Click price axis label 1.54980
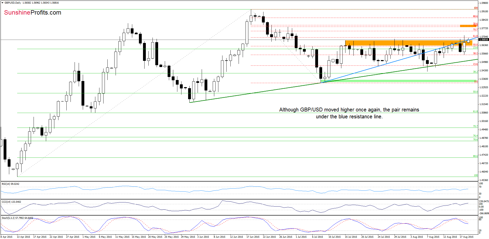This screenshot has height=239, width=489. (484, 62)
